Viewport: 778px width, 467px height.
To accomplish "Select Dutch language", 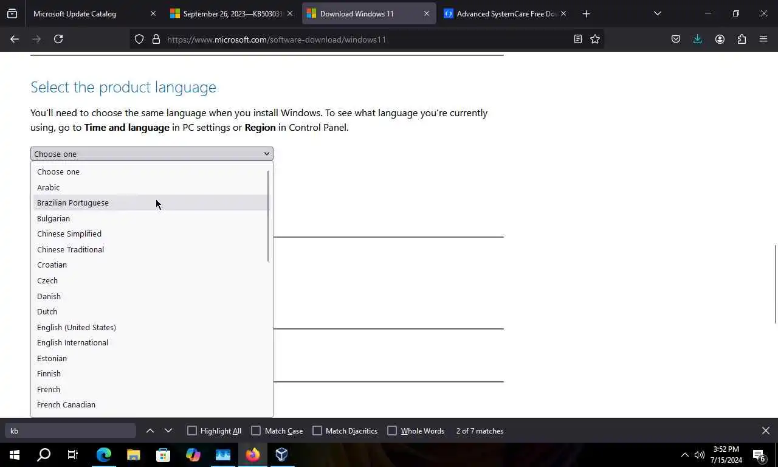I will click(x=150, y=311).
